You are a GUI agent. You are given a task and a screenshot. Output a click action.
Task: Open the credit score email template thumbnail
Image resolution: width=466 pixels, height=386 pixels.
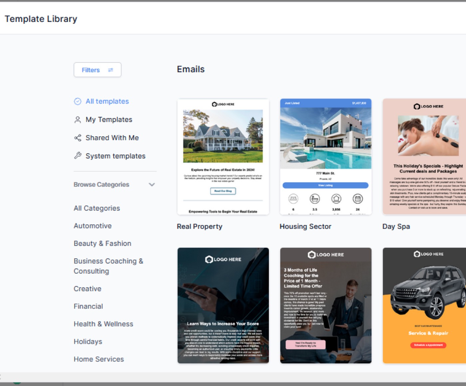click(223, 306)
